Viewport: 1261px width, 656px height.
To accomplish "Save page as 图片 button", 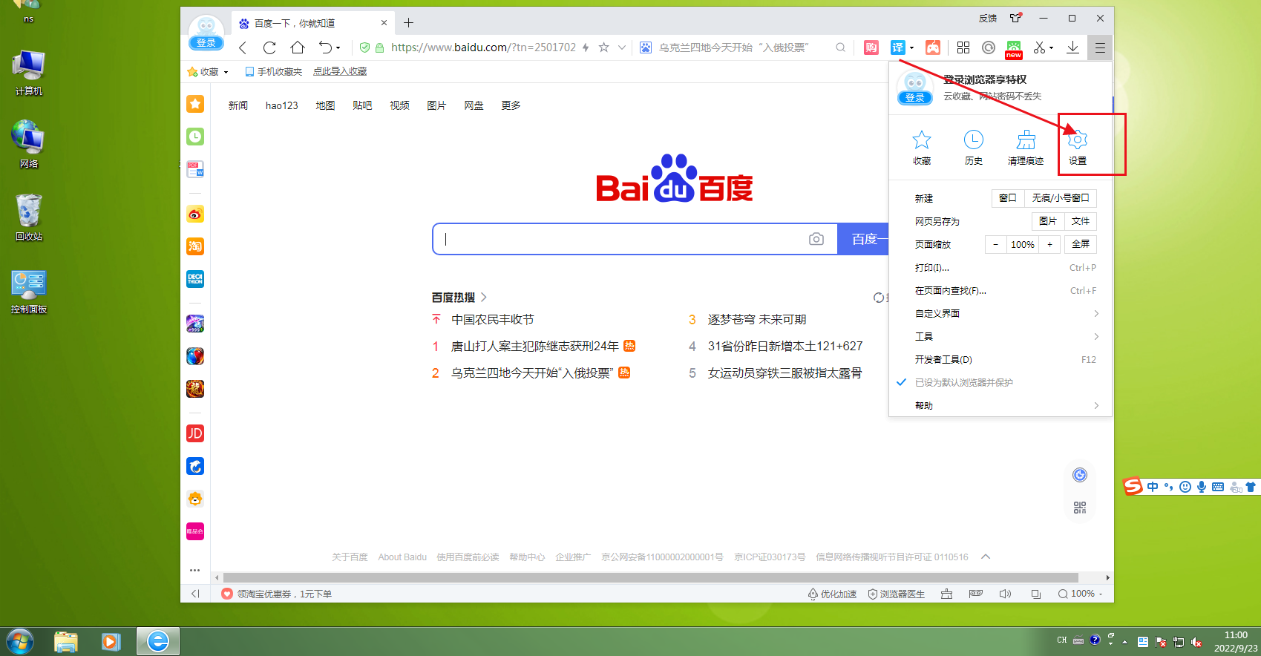I will (x=1048, y=221).
